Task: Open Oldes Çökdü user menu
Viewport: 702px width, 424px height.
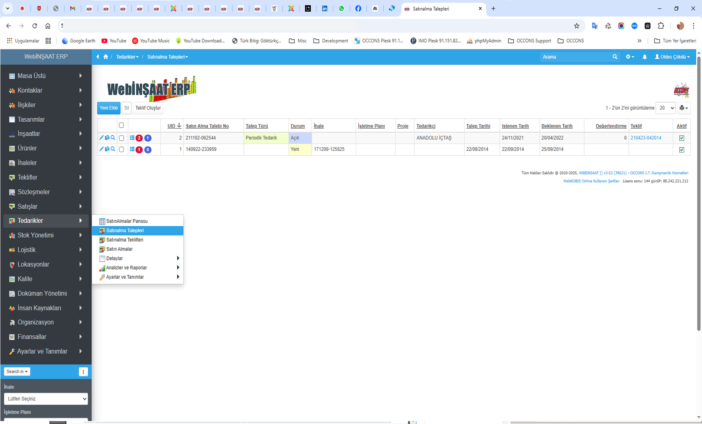Action: [x=672, y=57]
